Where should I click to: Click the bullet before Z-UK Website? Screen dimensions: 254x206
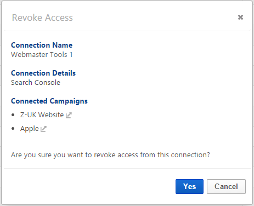(x=13, y=115)
